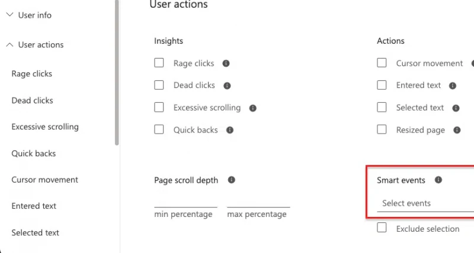Click the Dead clicks info icon
The image size is (474, 253).
[x=227, y=86]
